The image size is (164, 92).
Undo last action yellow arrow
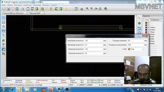(x=66, y=9)
